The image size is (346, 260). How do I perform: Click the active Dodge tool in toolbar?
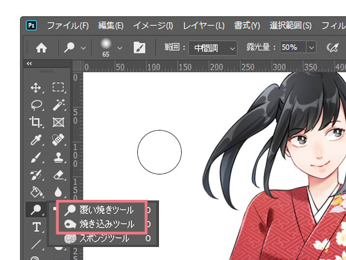36,210
